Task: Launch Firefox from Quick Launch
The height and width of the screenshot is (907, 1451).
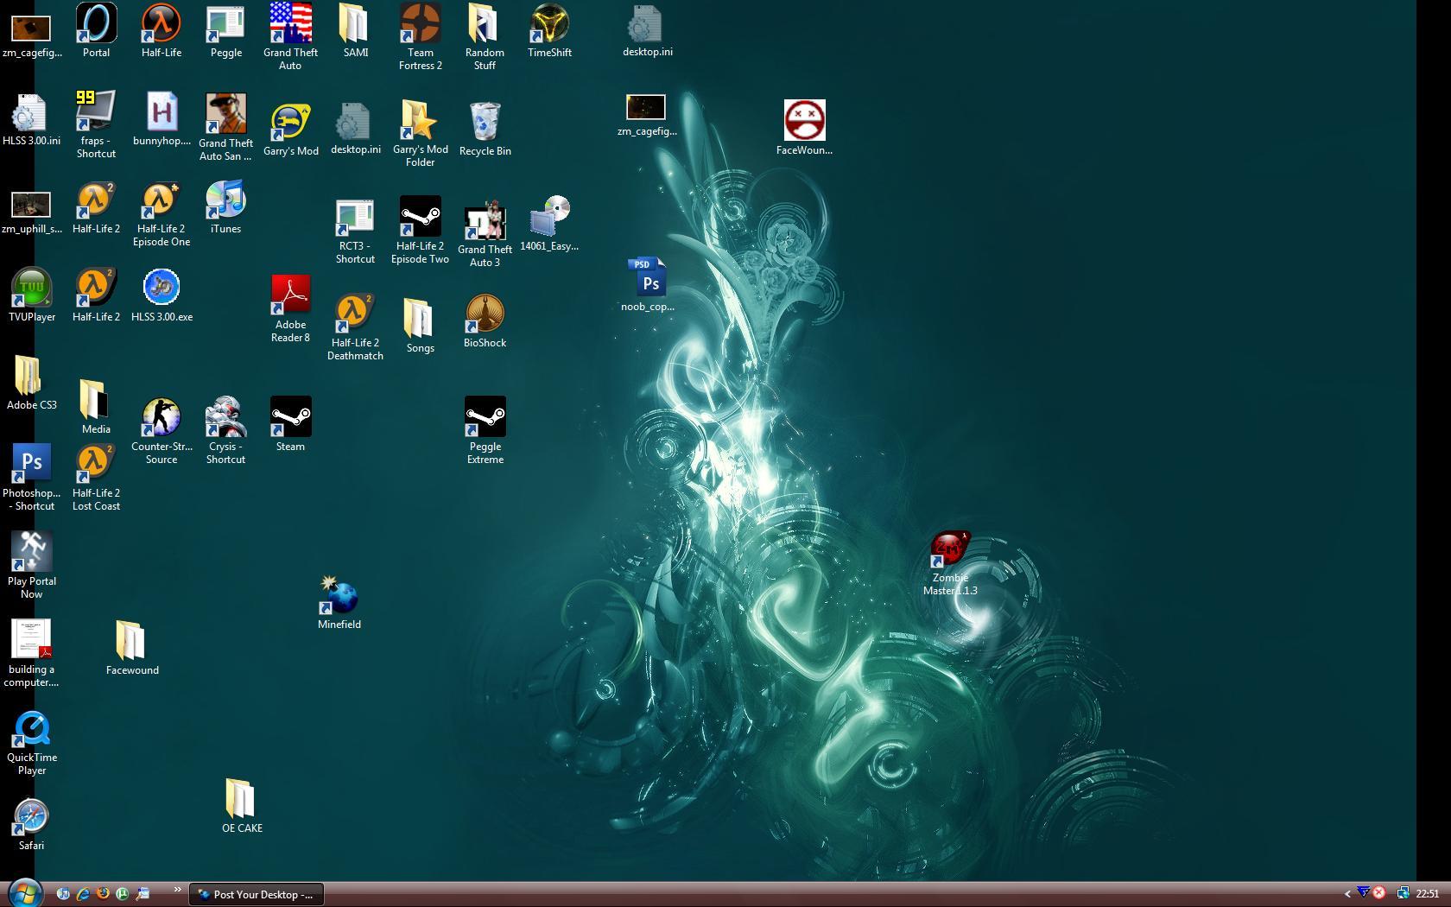Action: (103, 894)
